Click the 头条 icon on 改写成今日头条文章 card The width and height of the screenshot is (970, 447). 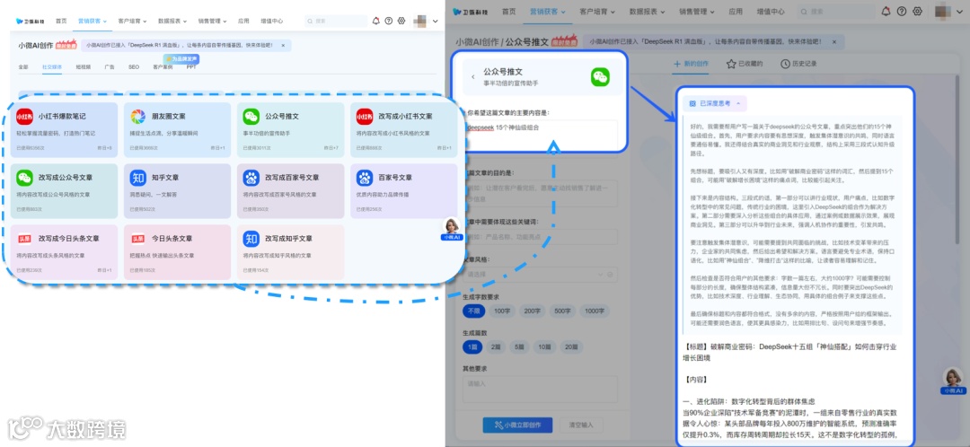(25, 239)
